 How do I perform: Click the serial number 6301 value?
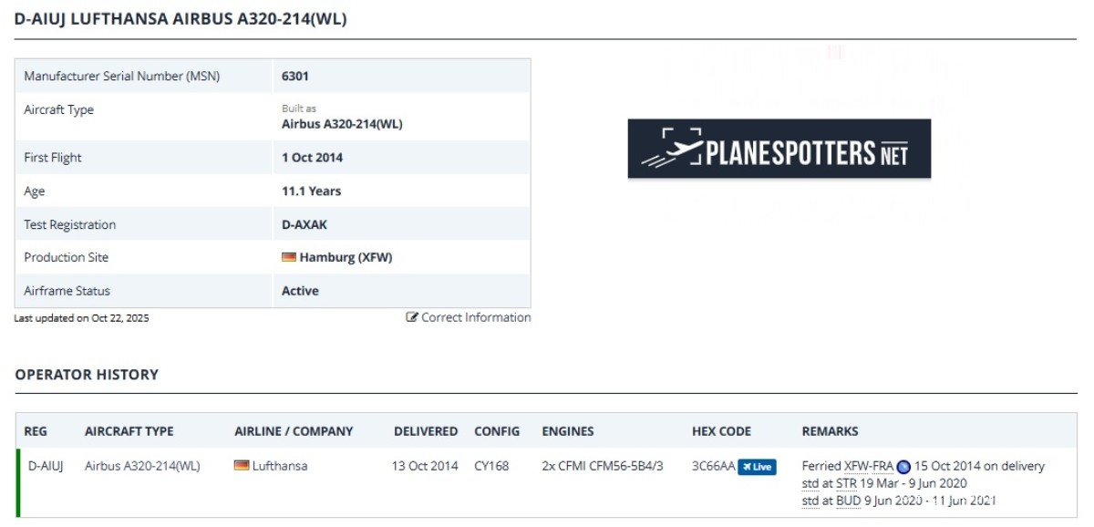point(295,77)
